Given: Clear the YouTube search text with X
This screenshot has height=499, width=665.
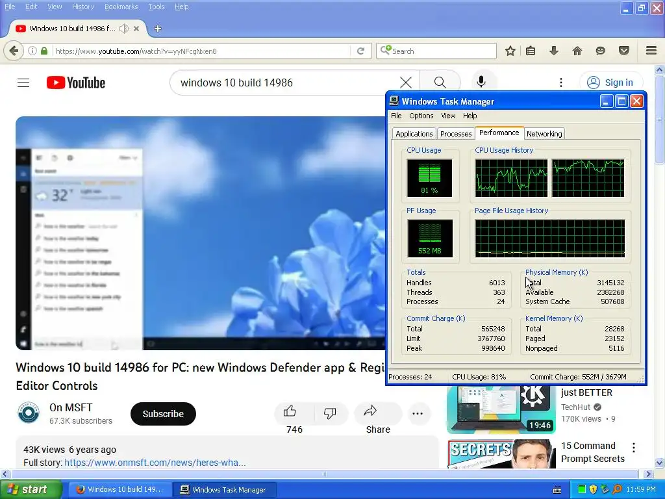Looking at the screenshot, I should coord(406,83).
